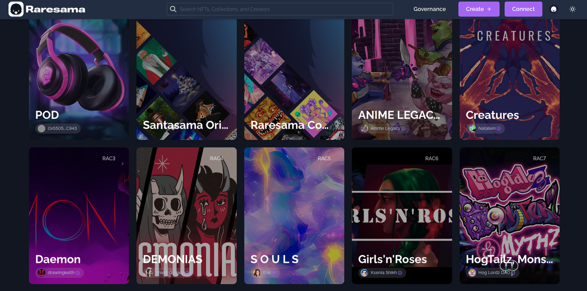Click the Eva creator name
The image size is (587, 291).
(266, 273)
